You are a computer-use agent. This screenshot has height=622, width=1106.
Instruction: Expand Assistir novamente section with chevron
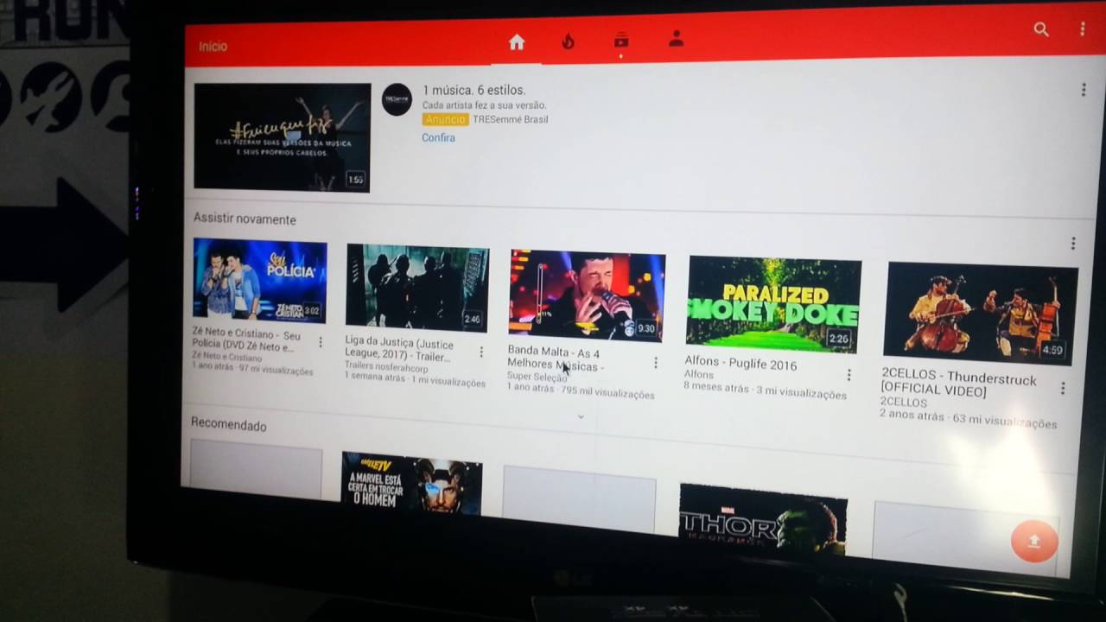[581, 416]
